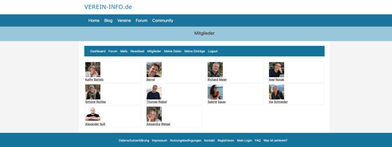Viewport: 392px width, 147px height.
Task: Select Forum in the member submenu
Action: point(113,51)
